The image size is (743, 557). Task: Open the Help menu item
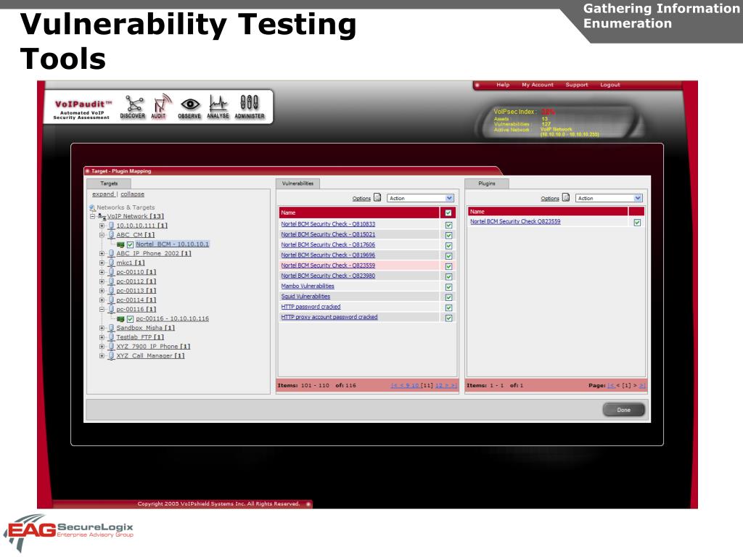tap(503, 85)
